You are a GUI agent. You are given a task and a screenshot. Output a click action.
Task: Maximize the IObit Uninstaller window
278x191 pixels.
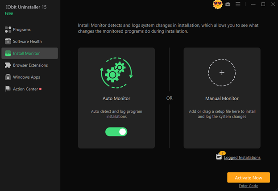click(263, 4)
